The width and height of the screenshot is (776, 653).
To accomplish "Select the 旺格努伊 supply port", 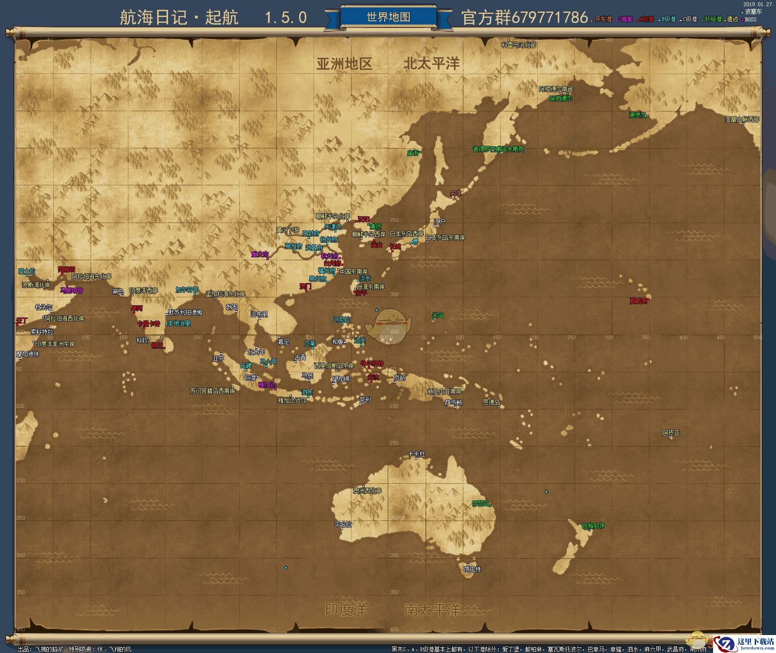I will coord(593,526).
